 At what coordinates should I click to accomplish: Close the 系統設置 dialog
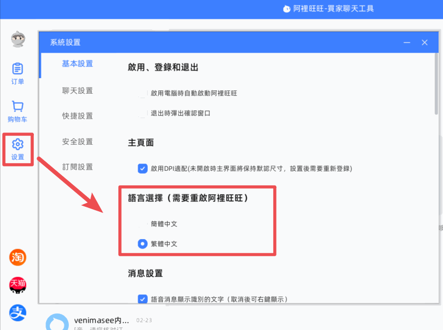coord(424,43)
